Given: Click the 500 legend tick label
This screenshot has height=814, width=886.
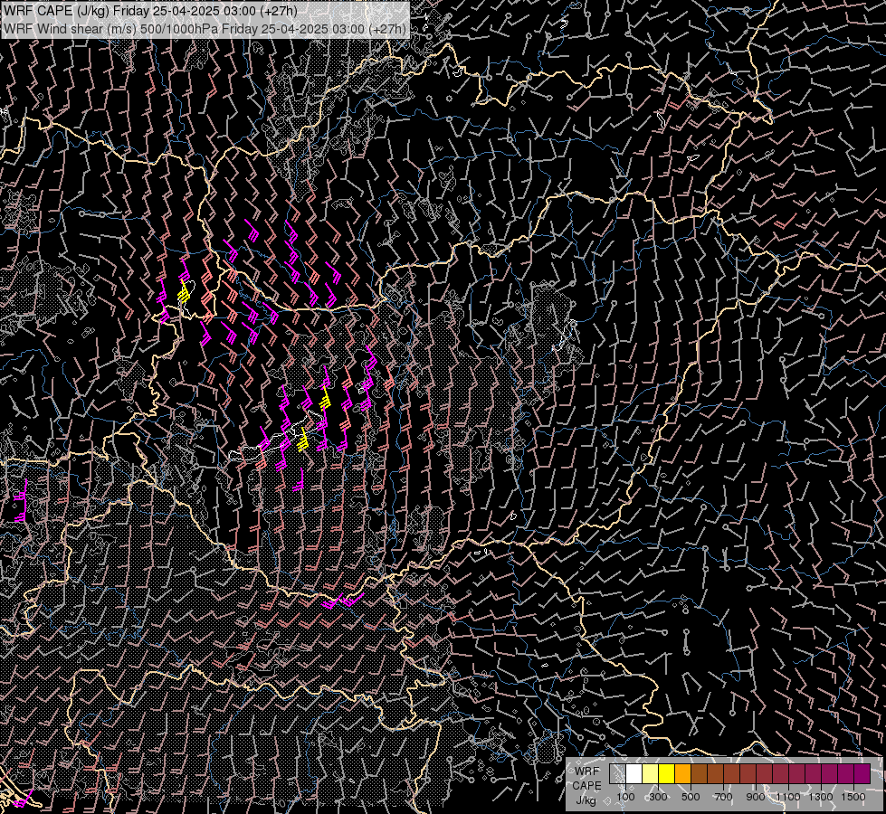Looking at the screenshot, I should point(691,797).
